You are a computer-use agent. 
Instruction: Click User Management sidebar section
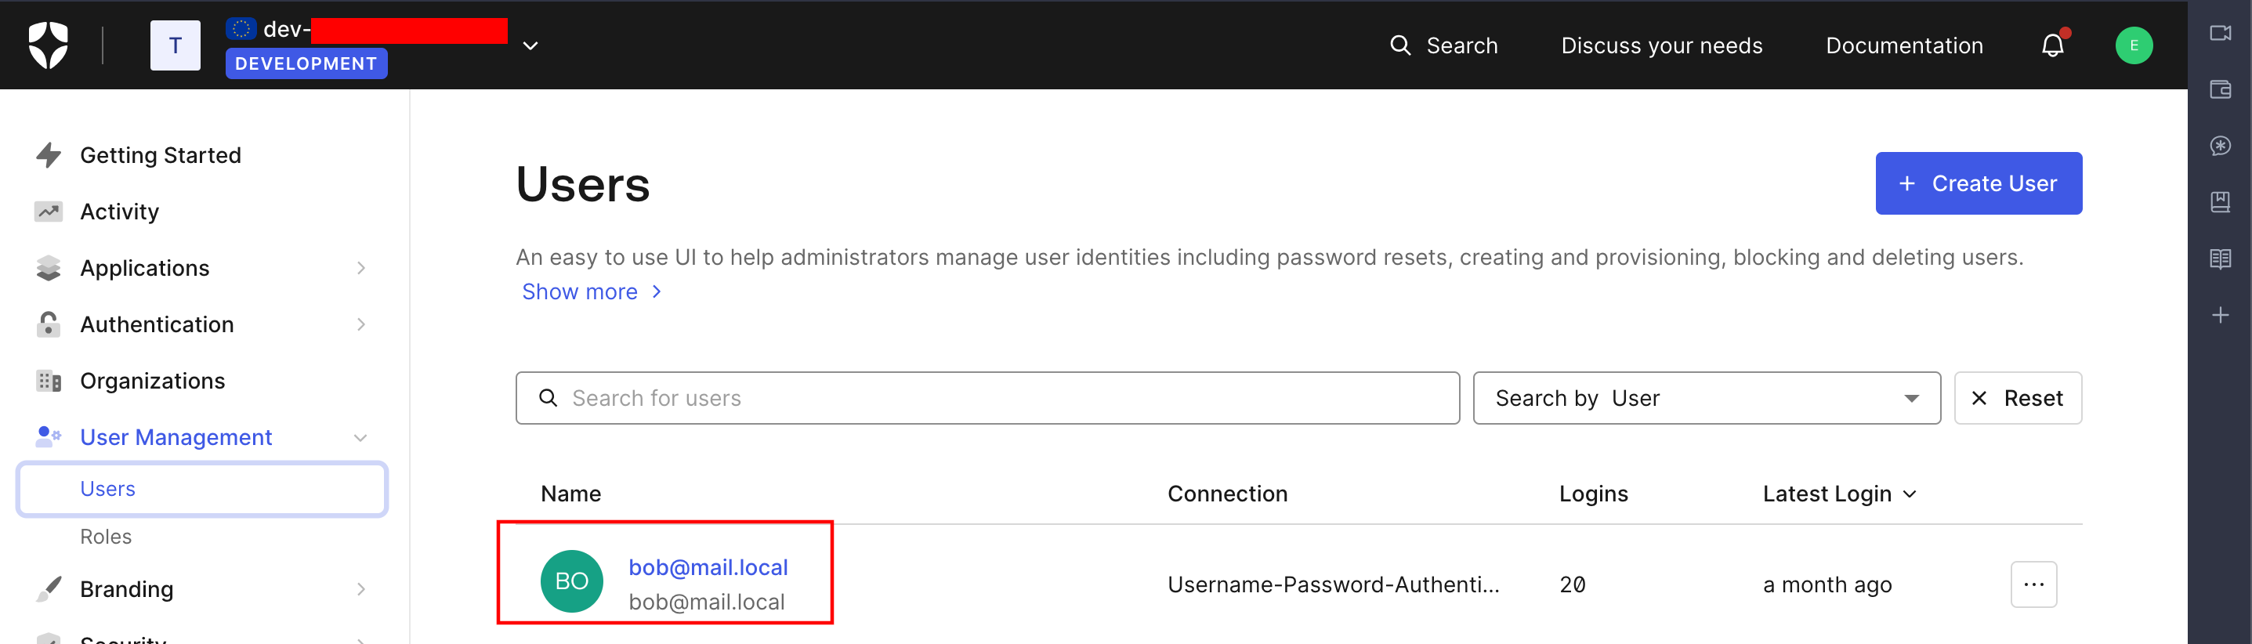[x=176, y=437]
